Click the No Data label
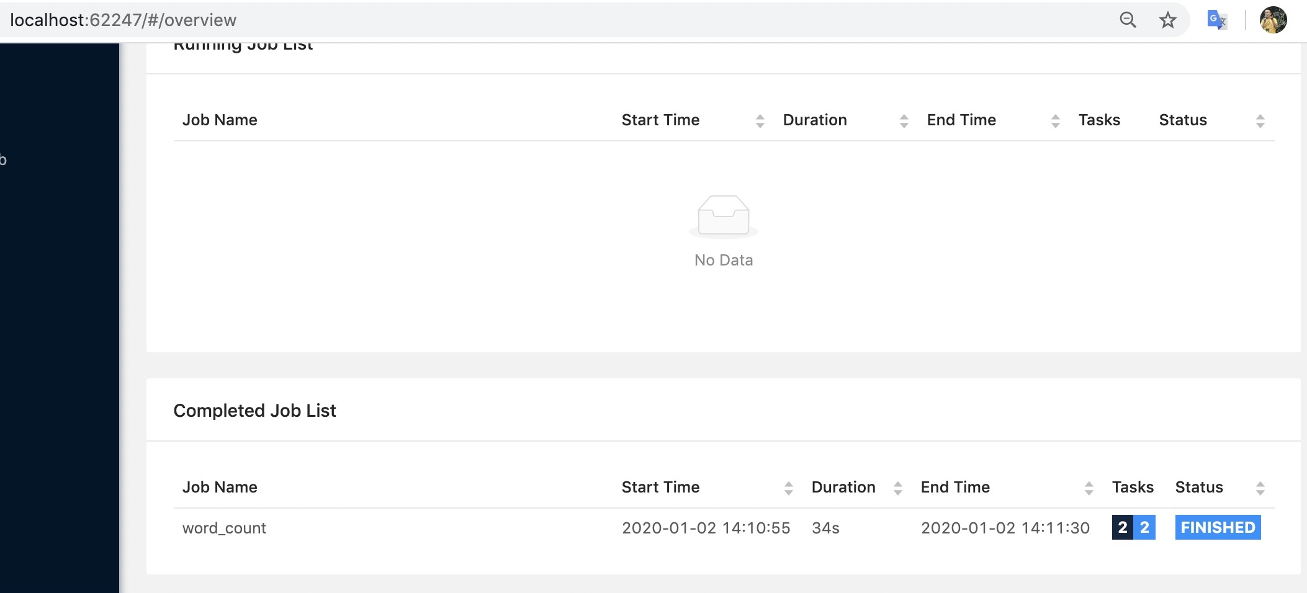 (x=724, y=260)
